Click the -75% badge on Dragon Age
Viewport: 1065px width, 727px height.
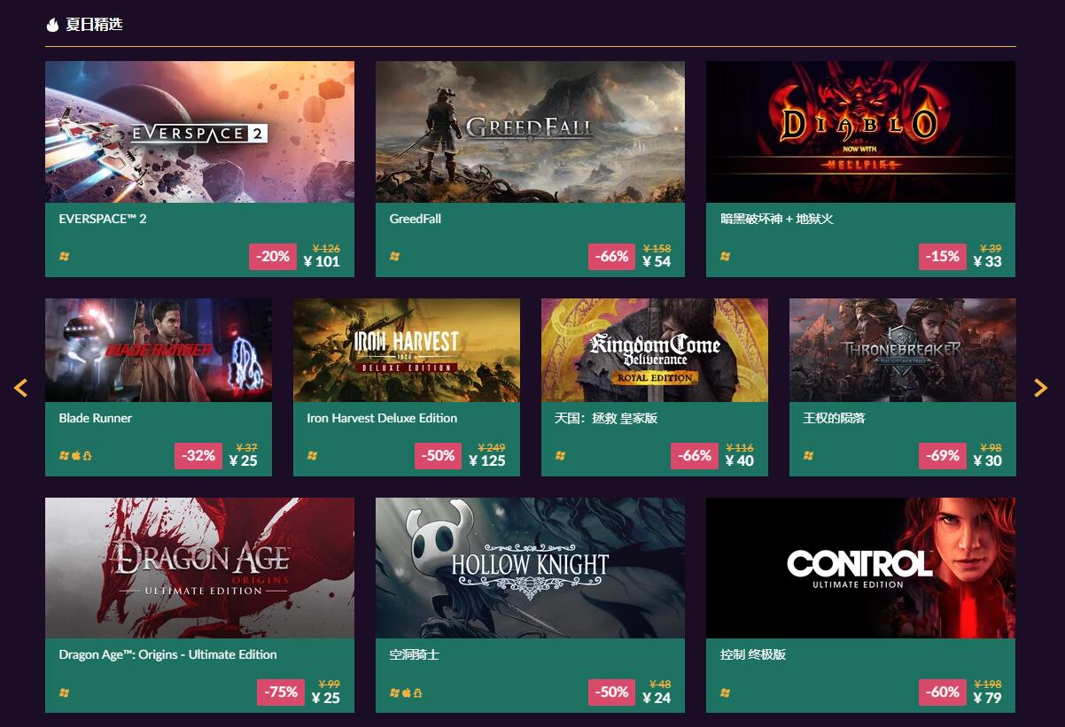[x=281, y=692]
